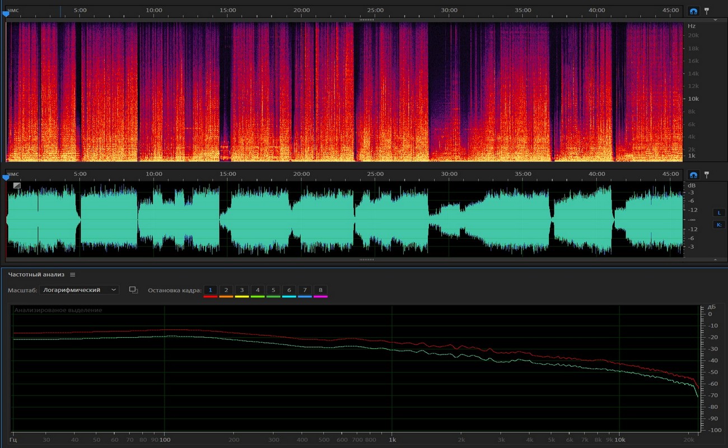728x448 pixels.
Task: Click the red color bar under frame 1
Action: point(210,296)
